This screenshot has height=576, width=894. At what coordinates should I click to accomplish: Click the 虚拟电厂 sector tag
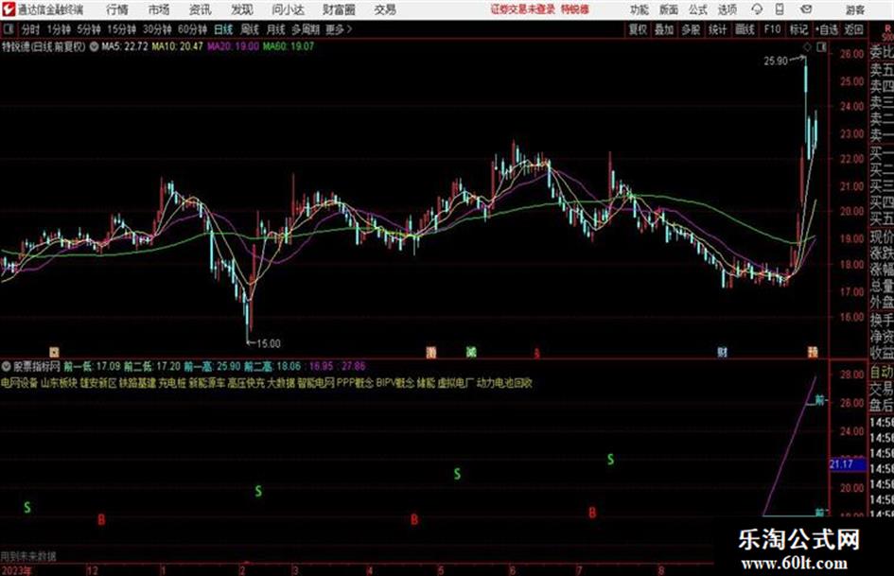click(456, 383)
